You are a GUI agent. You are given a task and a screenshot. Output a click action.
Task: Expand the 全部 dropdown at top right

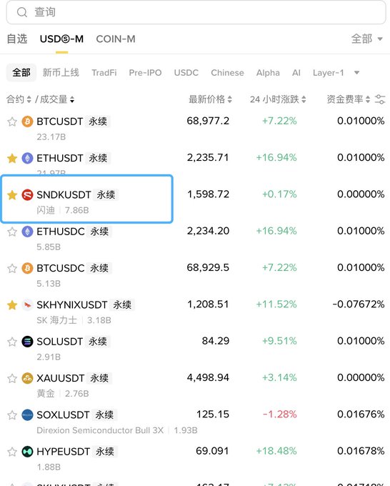[x=367, y=39]
